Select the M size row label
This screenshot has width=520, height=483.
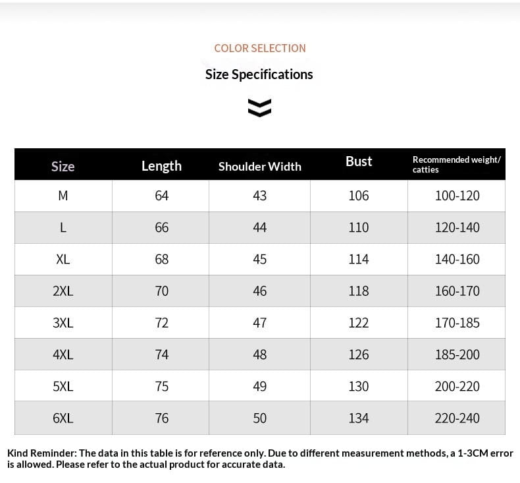point(63,196)
